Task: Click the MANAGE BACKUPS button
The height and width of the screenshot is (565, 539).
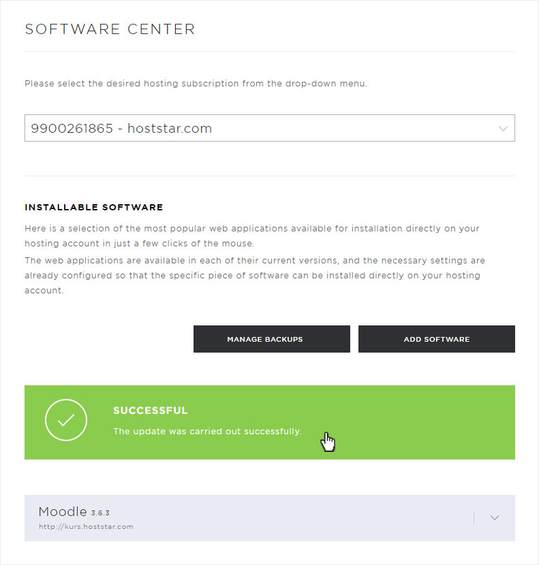Action: point(272,339)
